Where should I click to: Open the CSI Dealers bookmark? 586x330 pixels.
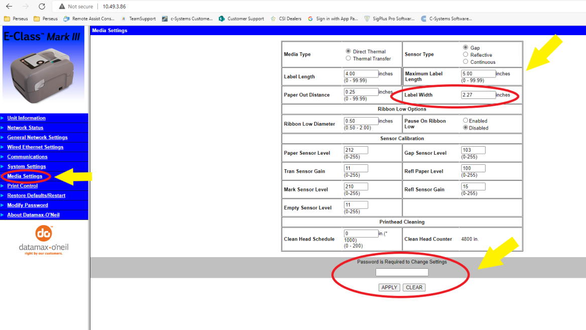tap(286, 19)
